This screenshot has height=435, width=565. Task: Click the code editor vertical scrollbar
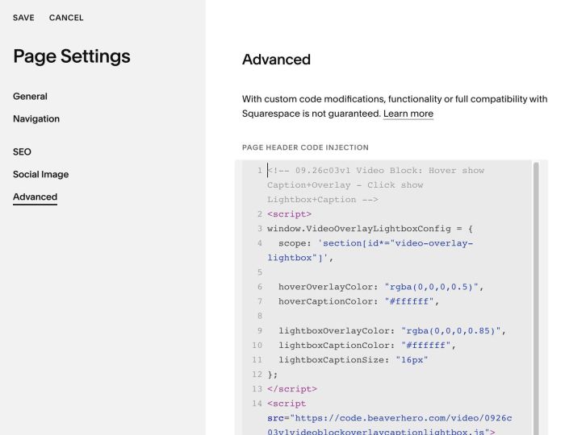point(536,298)
